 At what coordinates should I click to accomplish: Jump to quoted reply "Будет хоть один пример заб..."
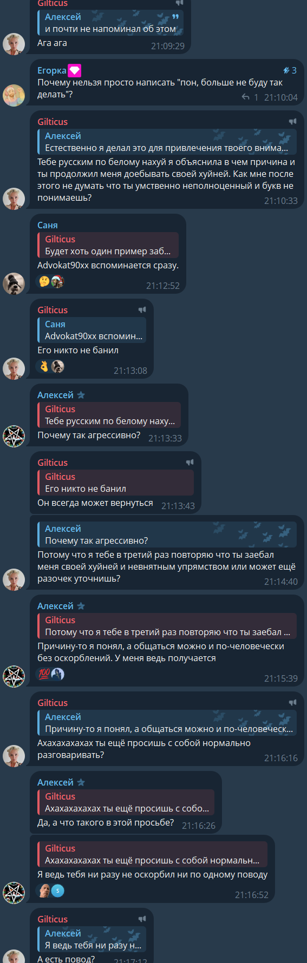click(x=108, y=245)
